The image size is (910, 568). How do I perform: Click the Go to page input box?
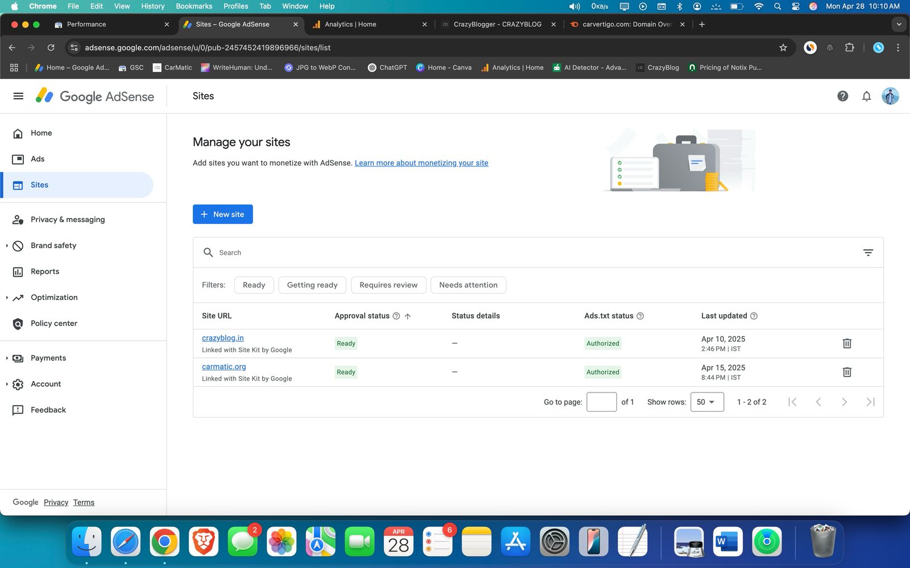coord(602,402)
